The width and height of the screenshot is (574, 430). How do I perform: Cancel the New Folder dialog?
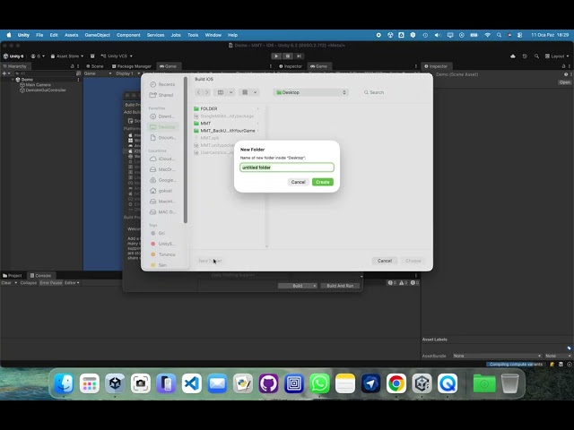coord(298,182)
